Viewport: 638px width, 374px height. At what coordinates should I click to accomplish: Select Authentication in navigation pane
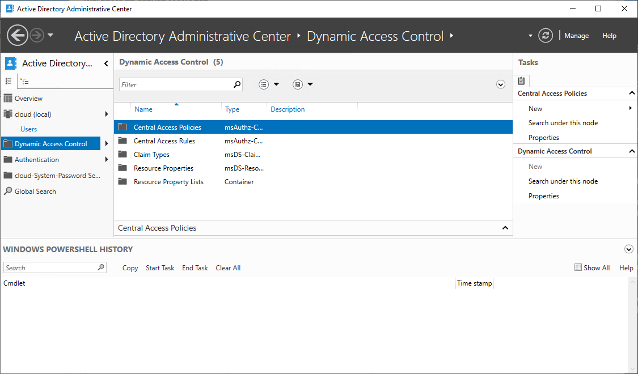pos(37,159)
